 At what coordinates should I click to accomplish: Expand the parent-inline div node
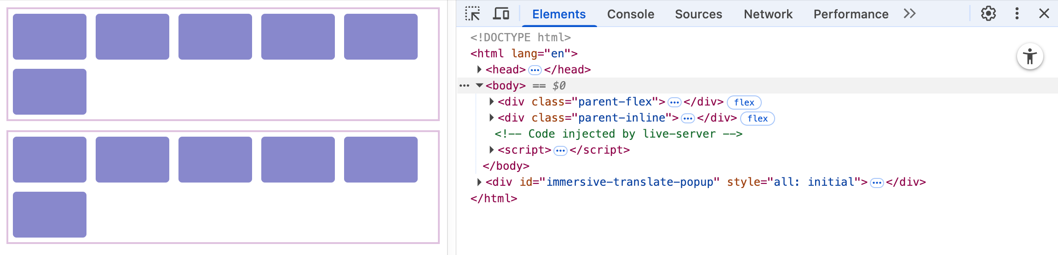491,117
